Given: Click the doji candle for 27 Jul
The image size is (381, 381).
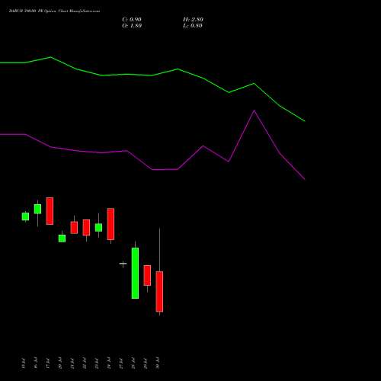Looking at the screenshot, I should (x=123, y=264).
